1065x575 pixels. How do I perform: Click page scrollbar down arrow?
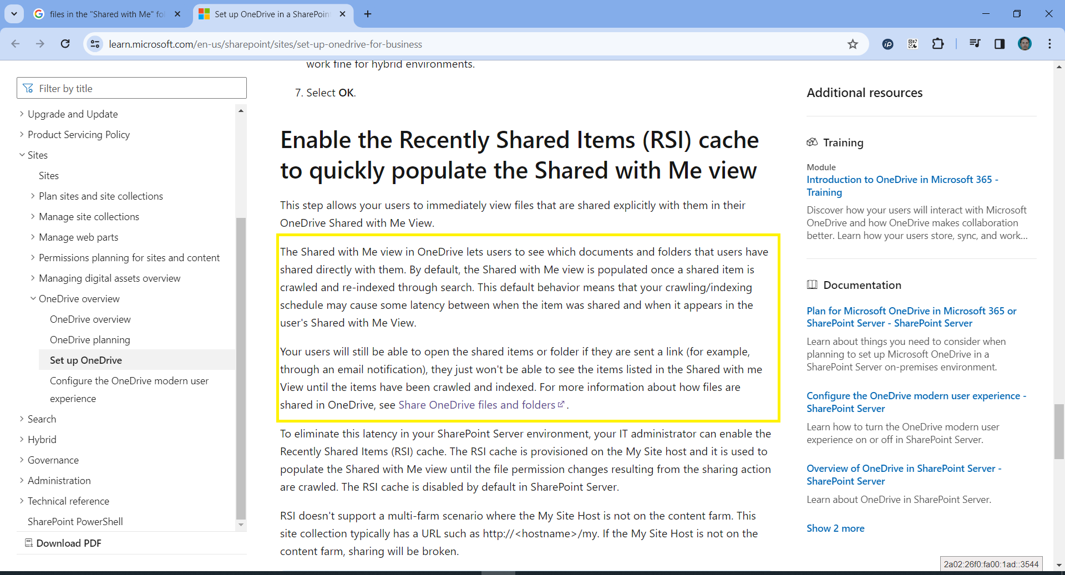click(1059, 565)
